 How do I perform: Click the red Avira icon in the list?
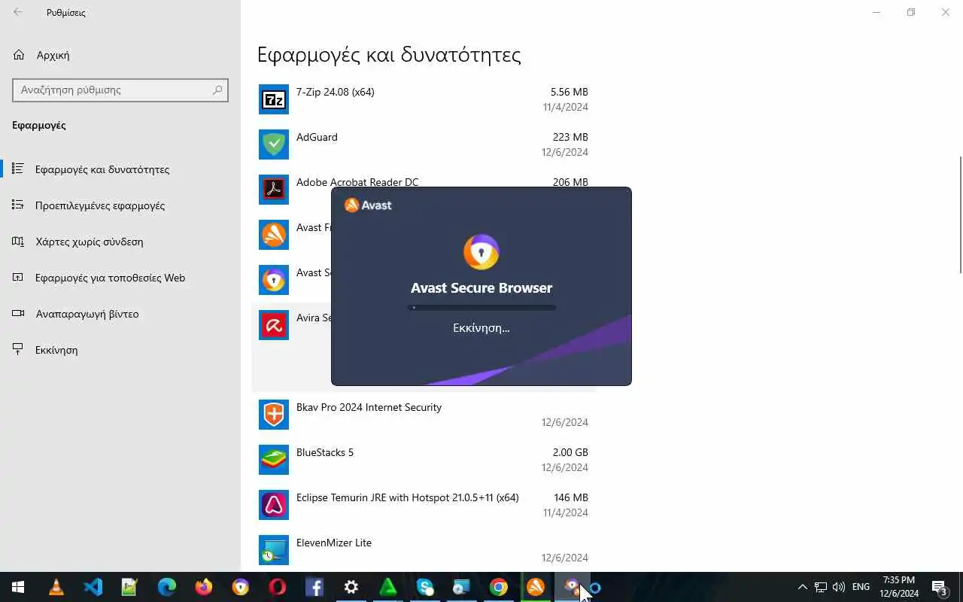click(274, 325)
